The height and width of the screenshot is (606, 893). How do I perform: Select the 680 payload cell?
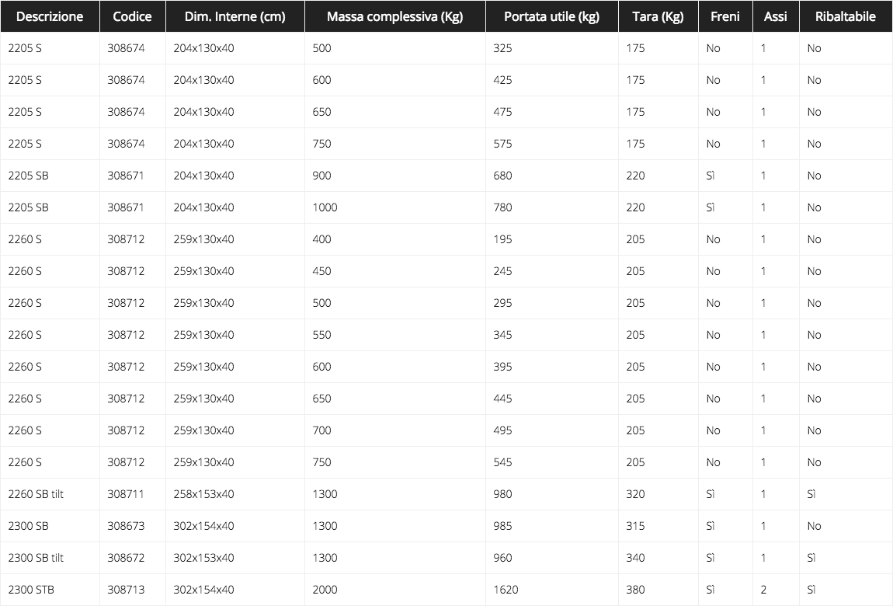502,176
